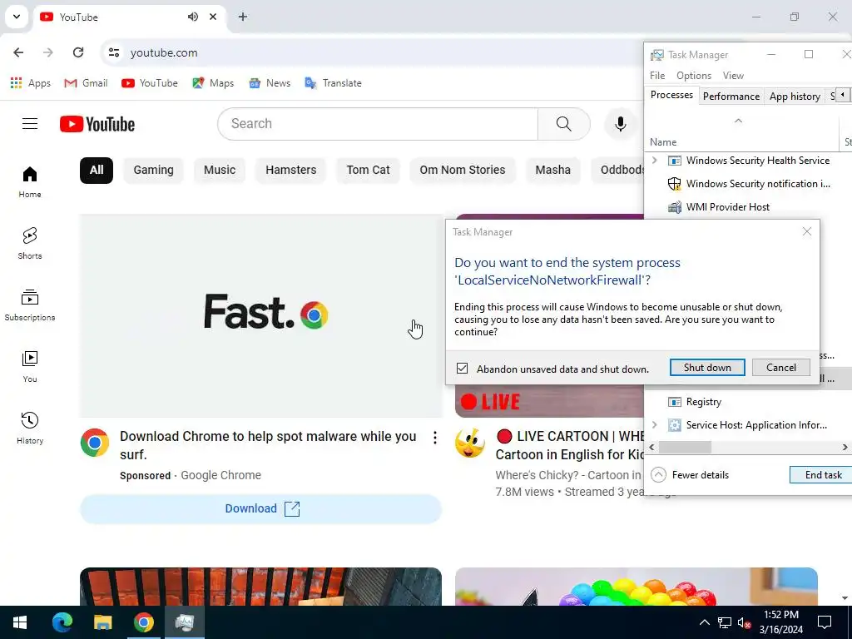The image size is (852, 639).
Task: Go to Home in YouTube sidebar
Action: click(x=30, y=182)
